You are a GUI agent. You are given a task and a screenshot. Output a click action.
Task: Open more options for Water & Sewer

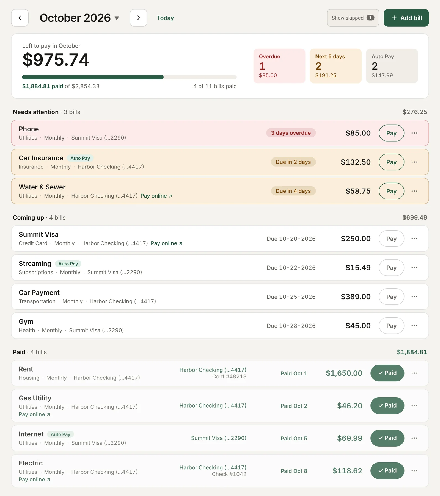tap(414, 191)
